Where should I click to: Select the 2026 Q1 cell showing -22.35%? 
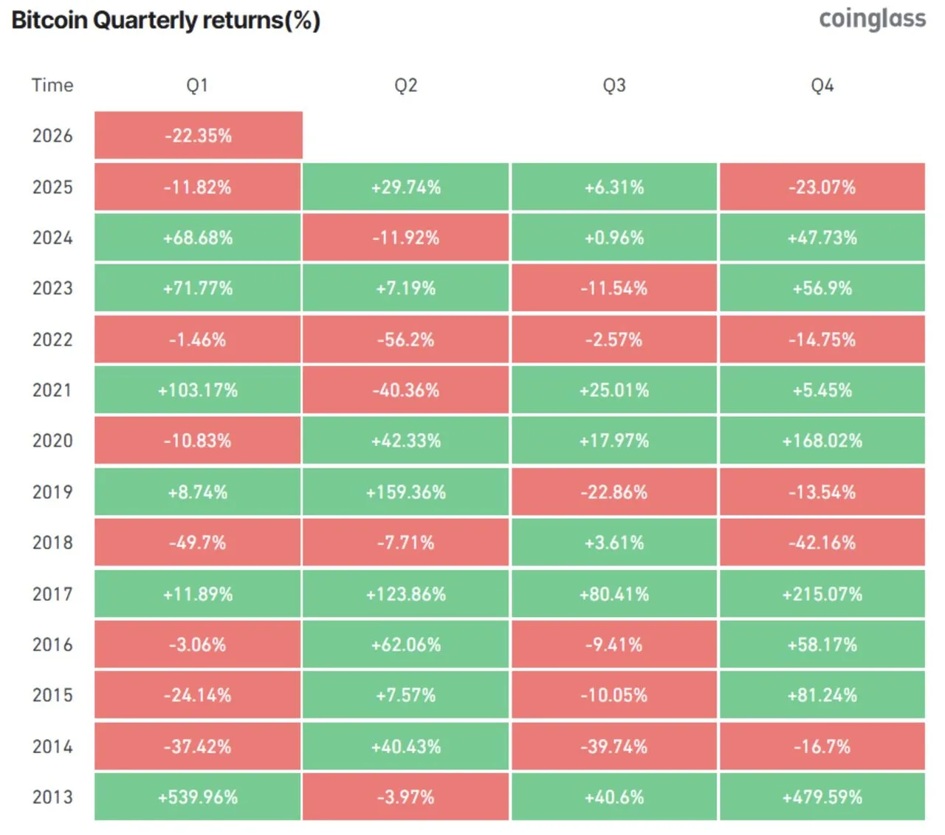(198, 136)
